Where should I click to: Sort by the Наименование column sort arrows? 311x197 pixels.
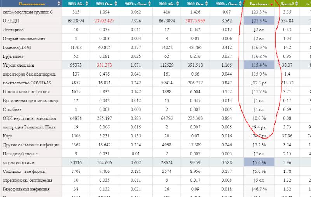(x=59, y=4)
